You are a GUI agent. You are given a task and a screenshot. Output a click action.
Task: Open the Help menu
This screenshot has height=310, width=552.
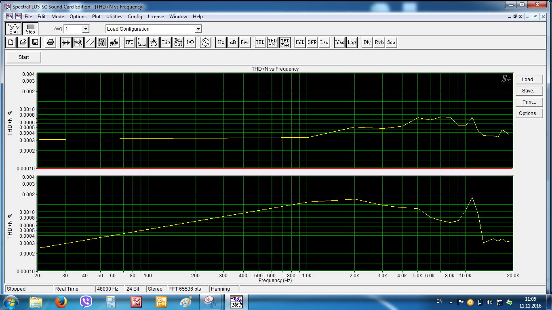[198, 17]
